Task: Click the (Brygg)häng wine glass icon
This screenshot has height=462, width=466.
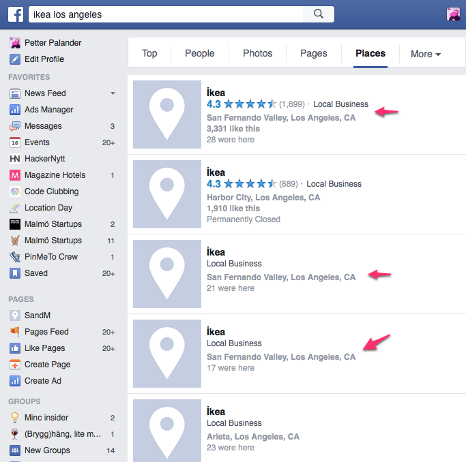Action: pos(15,434)
